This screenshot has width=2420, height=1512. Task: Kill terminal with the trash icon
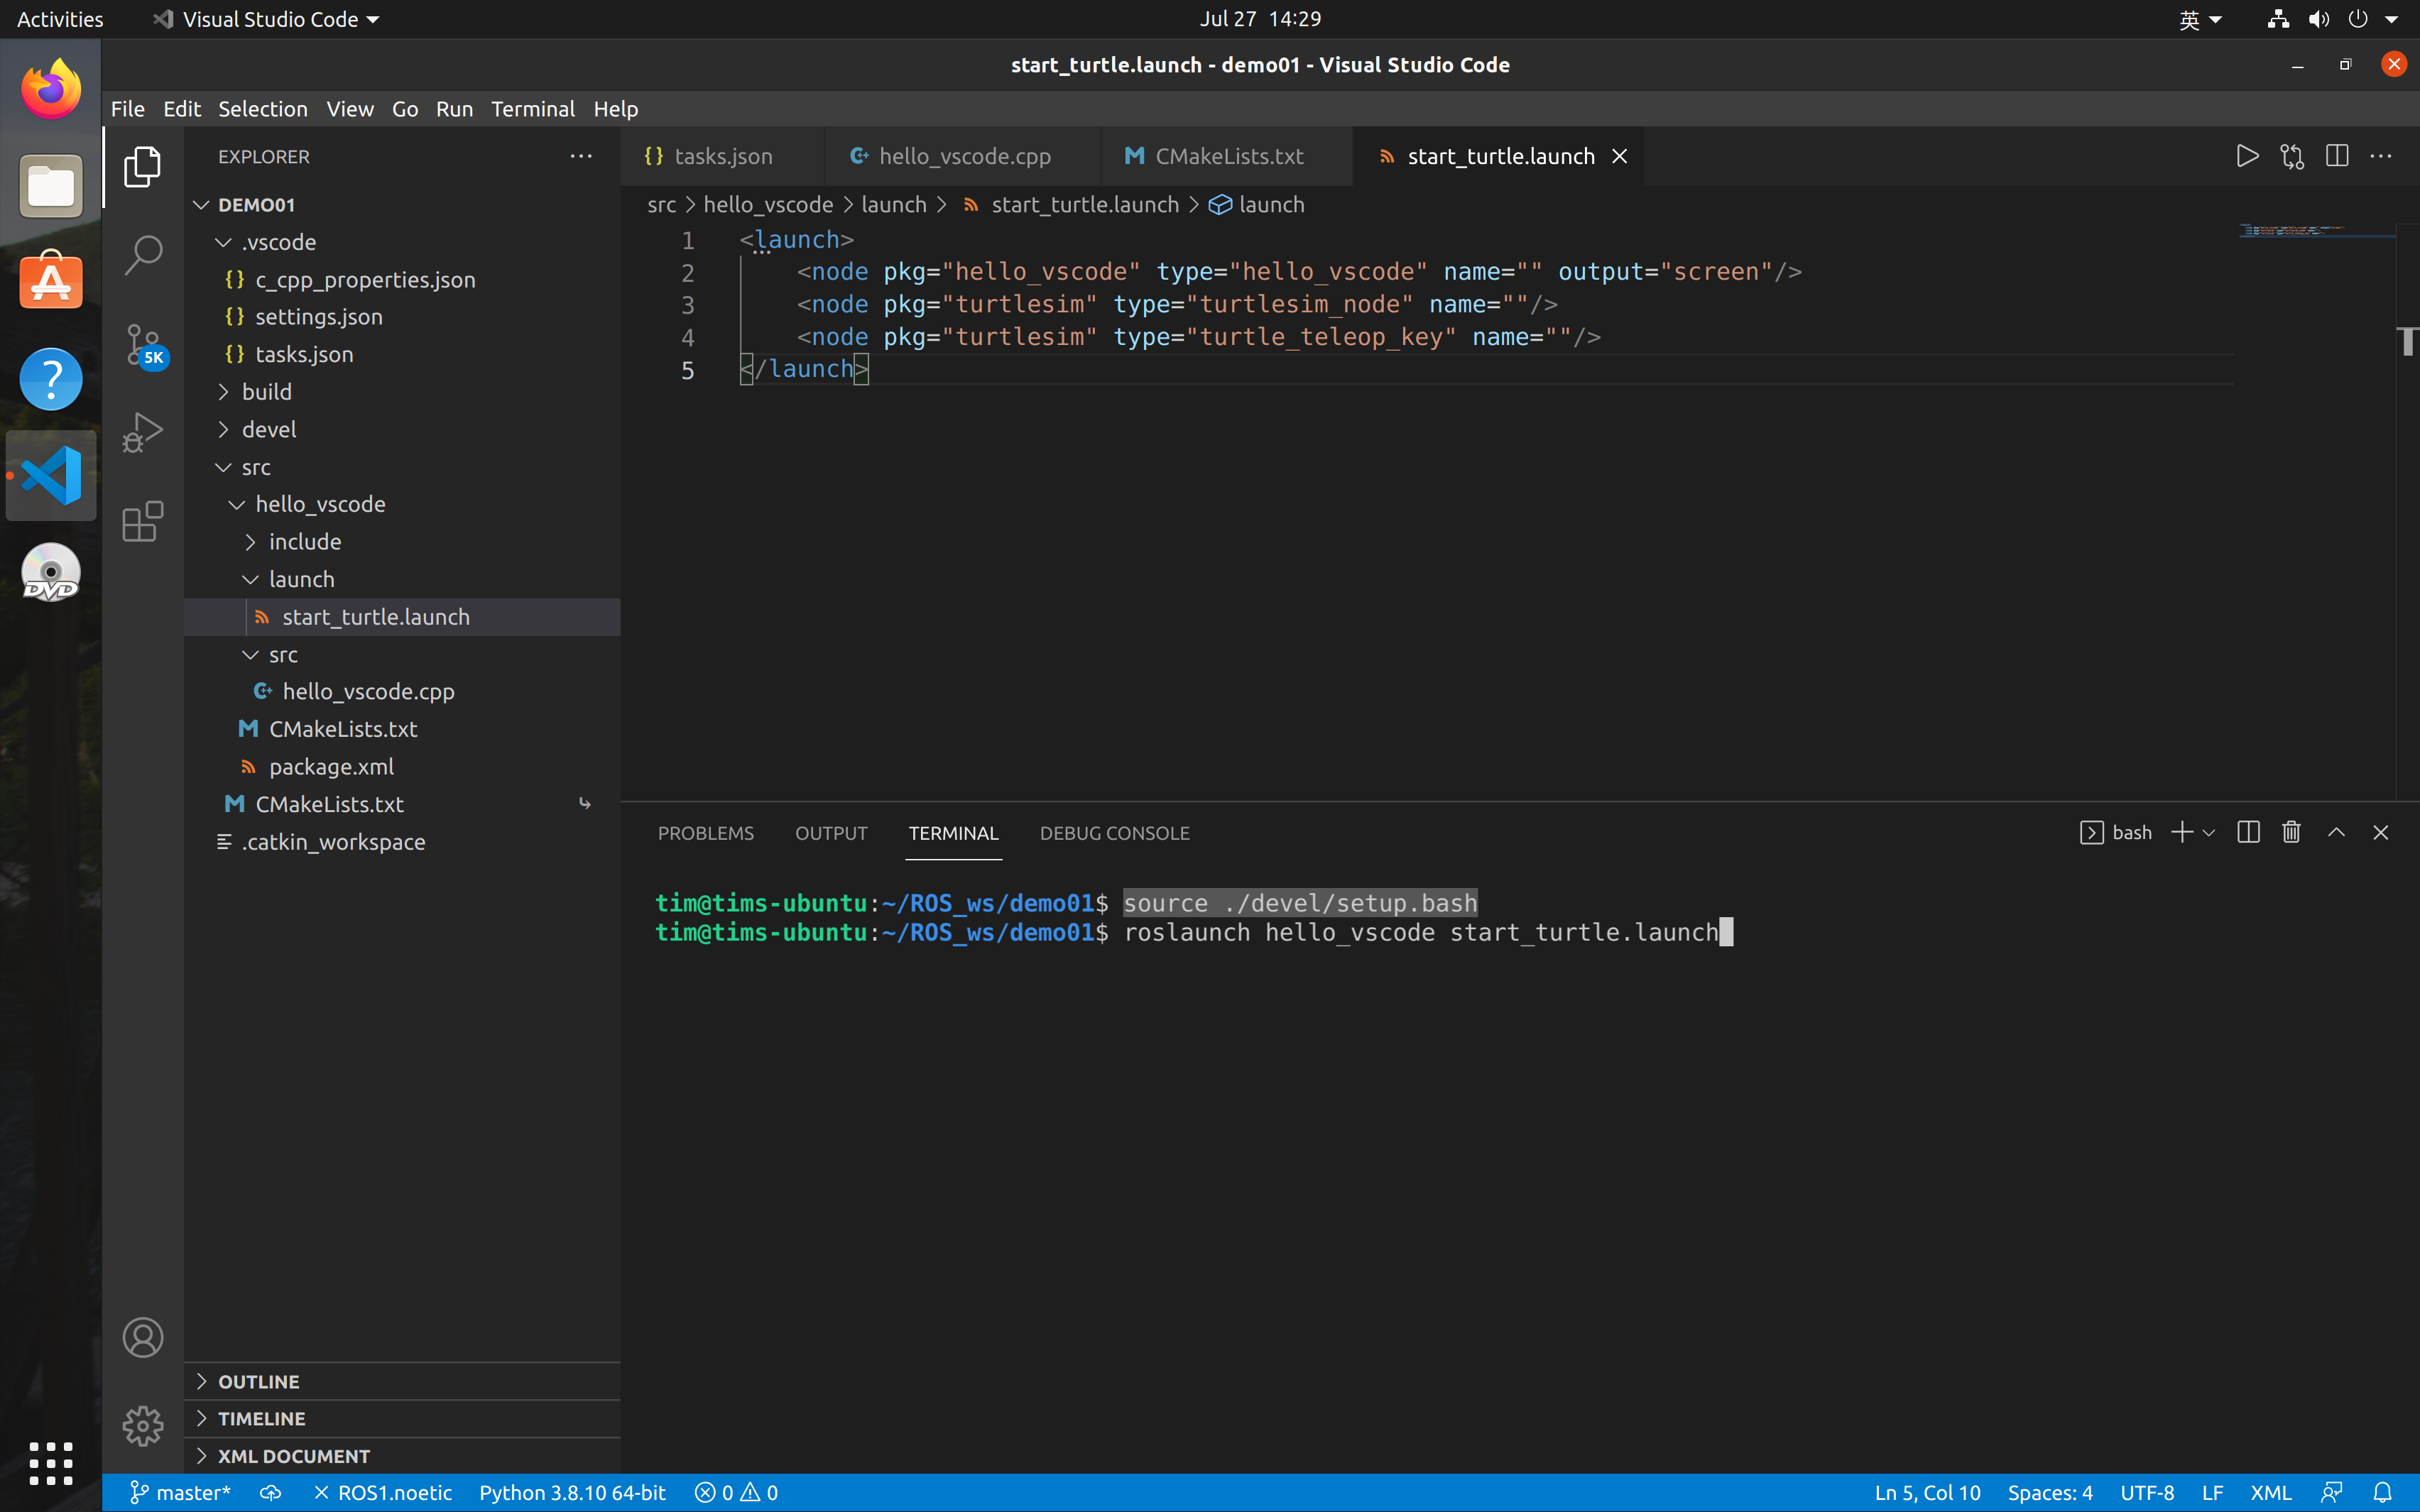pos(2291,832)
